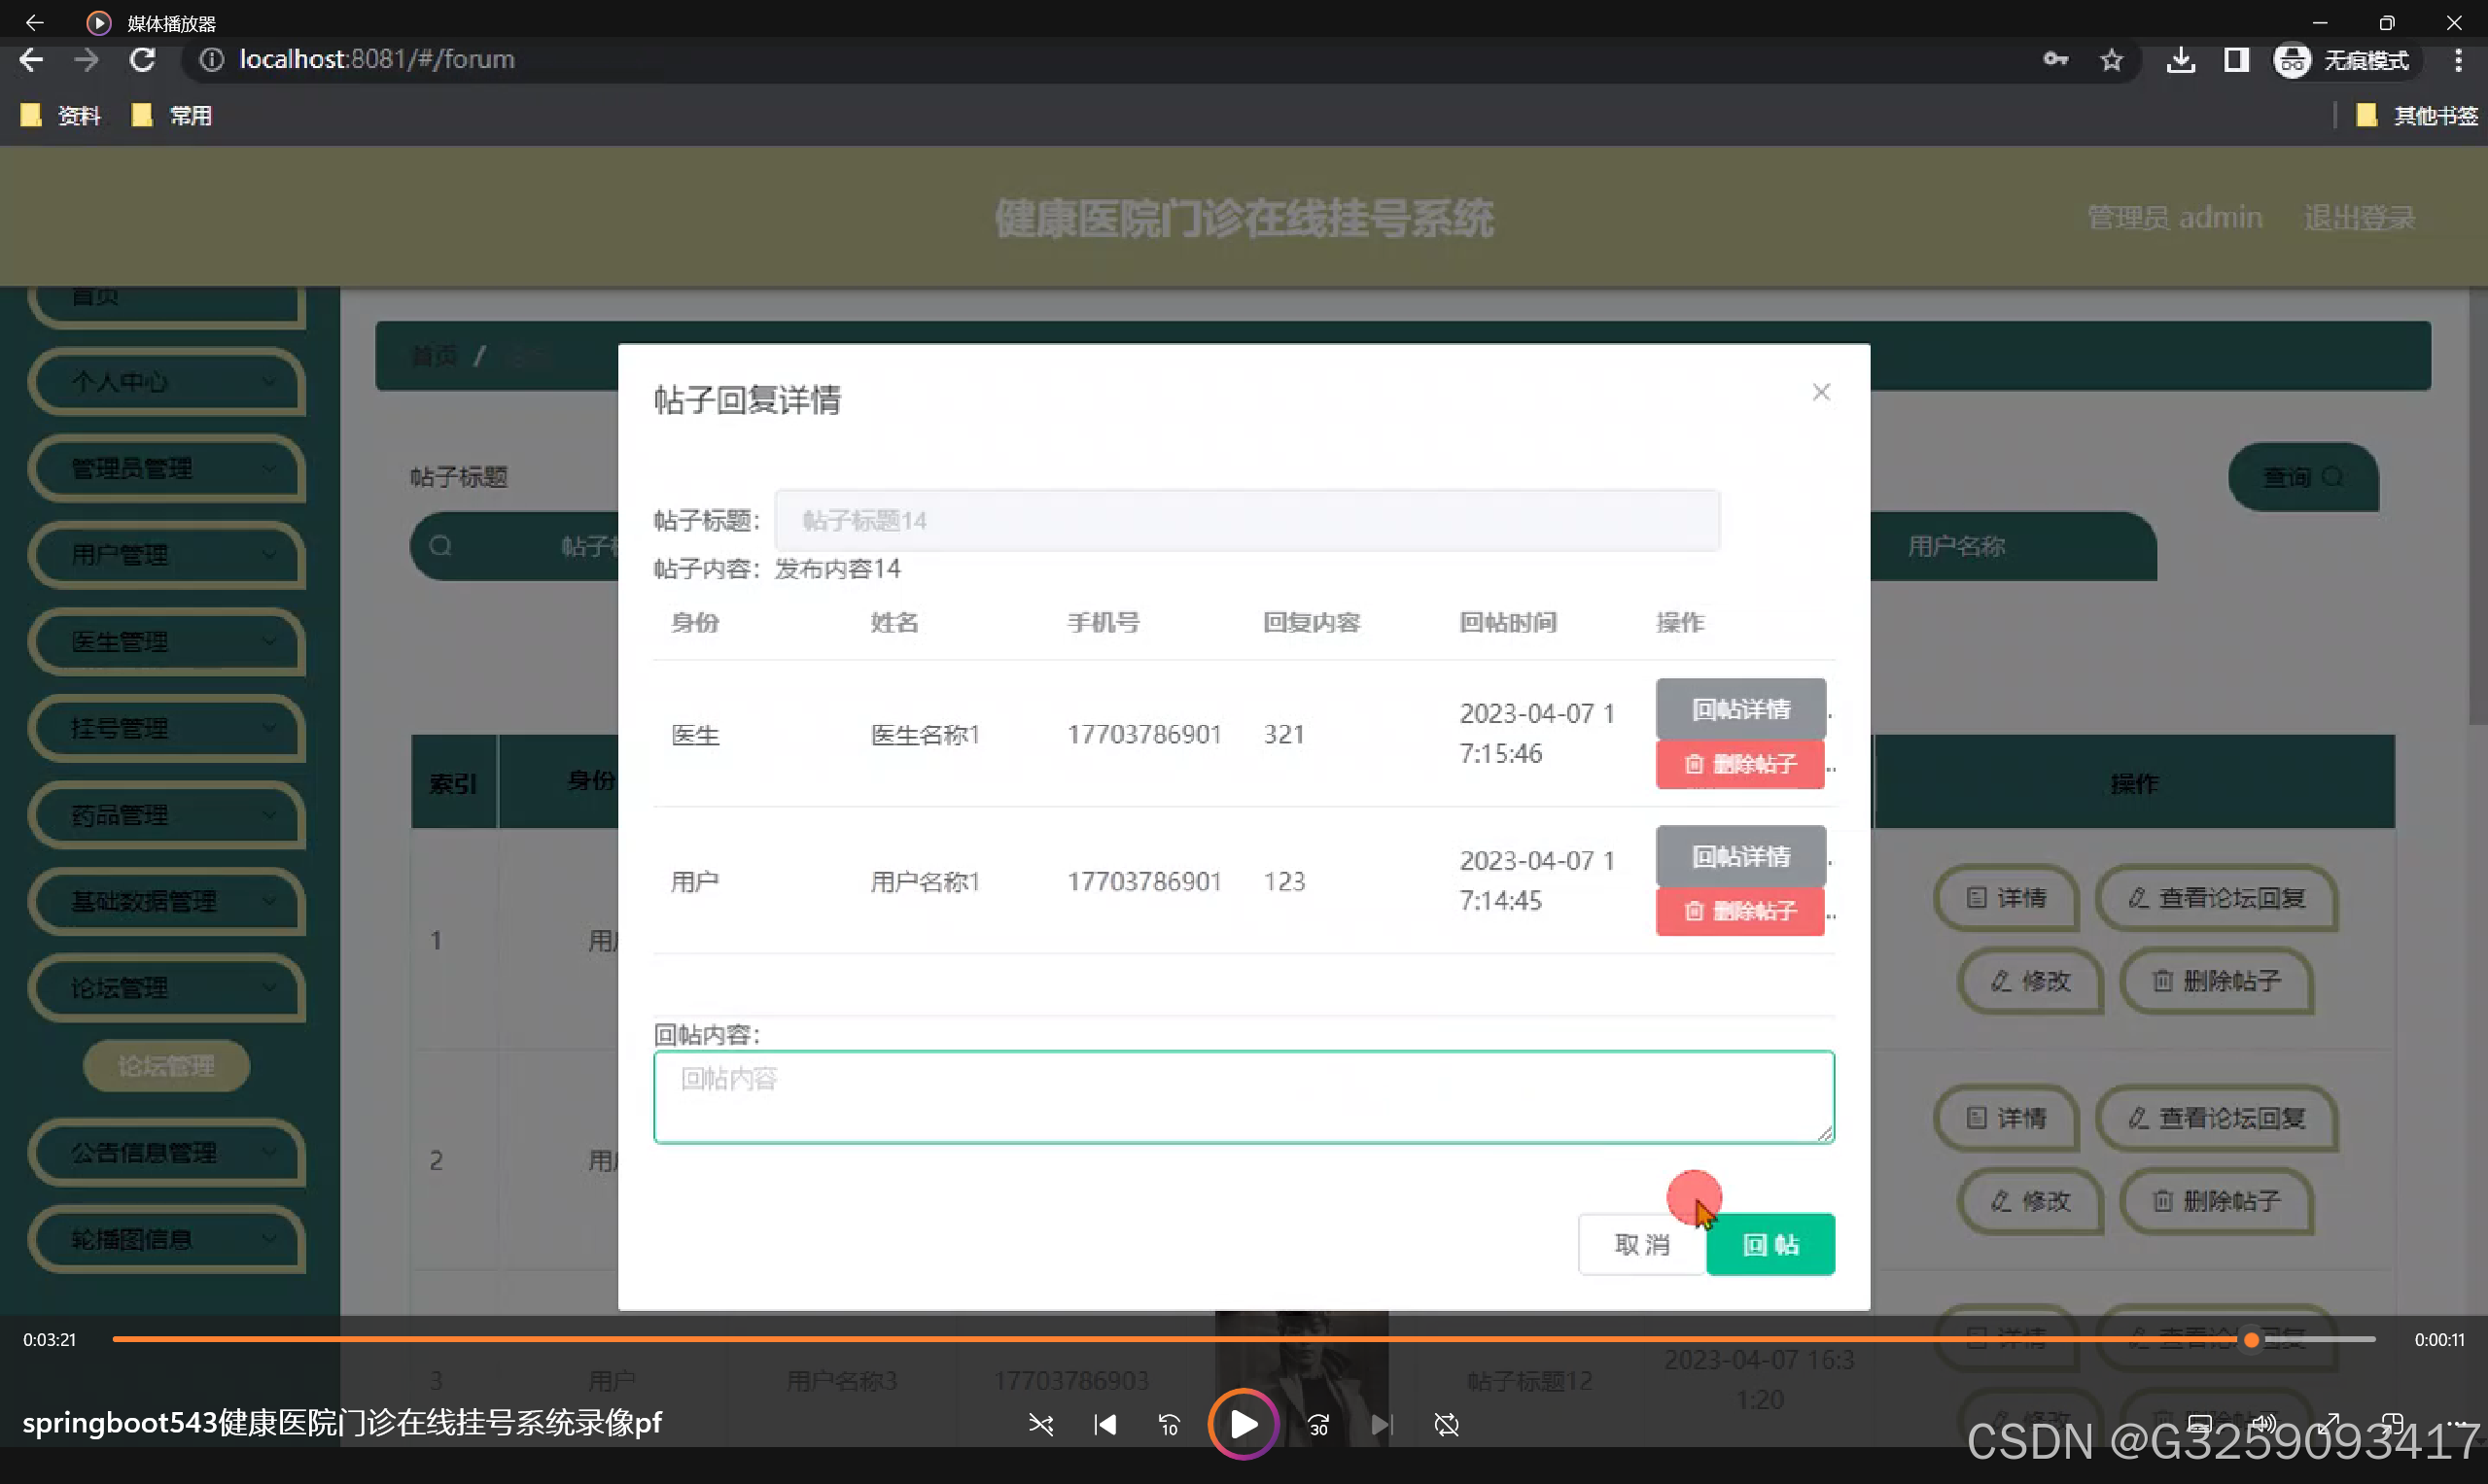Image resolution: width=2488 pixels, height=1484 pixels.
Task: Skip forward 30 seconds
Action: pyautogui.click(x=1318, y=1424)
